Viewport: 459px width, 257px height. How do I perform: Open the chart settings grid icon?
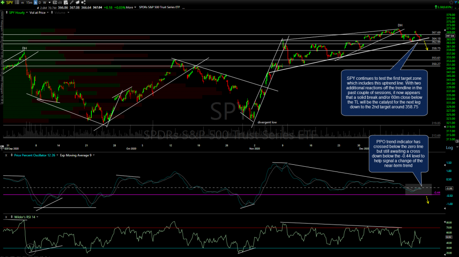66,2
